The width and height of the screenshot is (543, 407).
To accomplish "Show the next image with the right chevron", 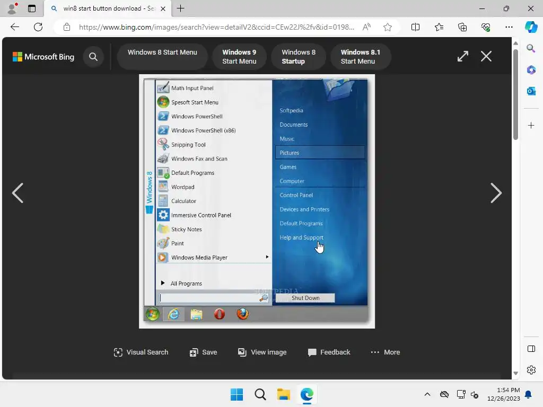I will pyautogui.click(x=496, y=193).
